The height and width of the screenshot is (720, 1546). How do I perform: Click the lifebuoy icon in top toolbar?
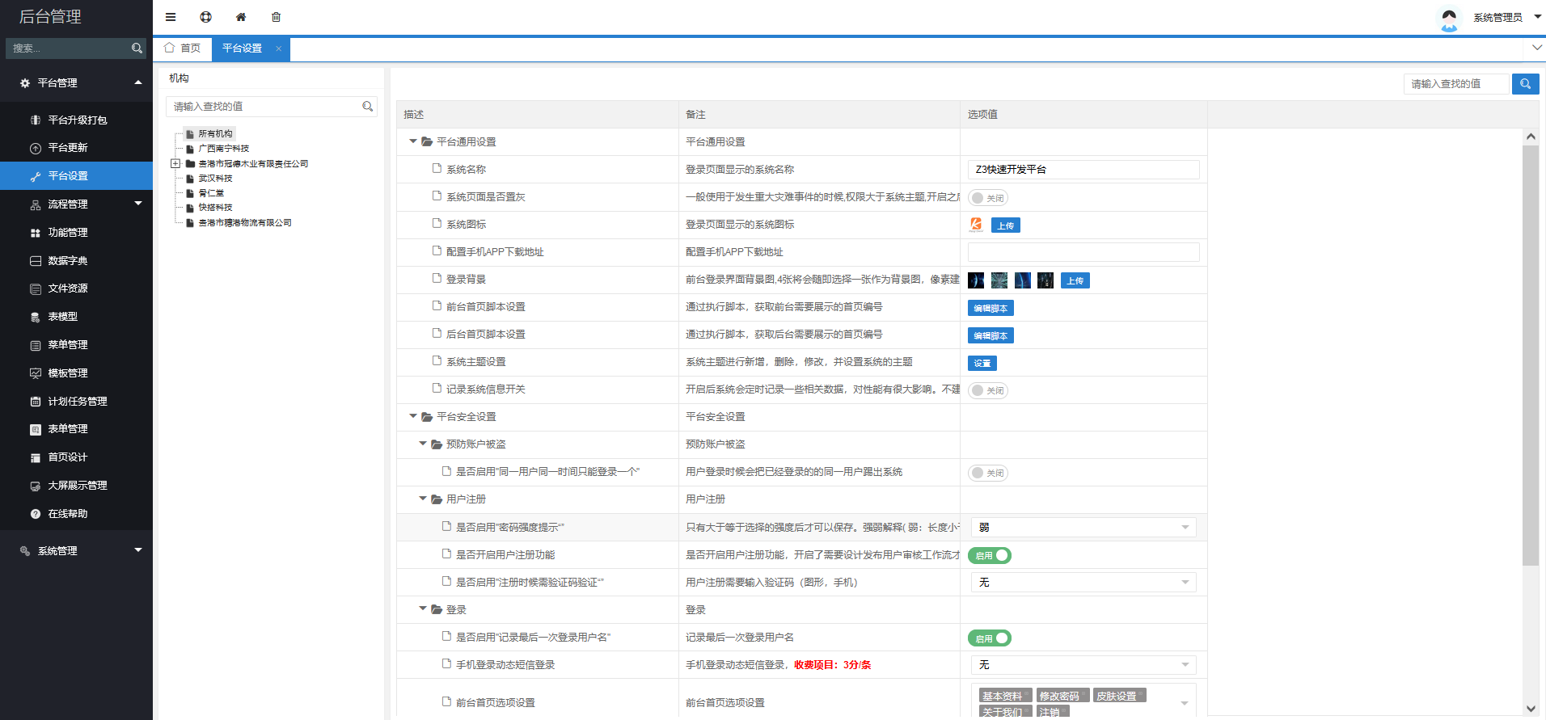point(206,17)
